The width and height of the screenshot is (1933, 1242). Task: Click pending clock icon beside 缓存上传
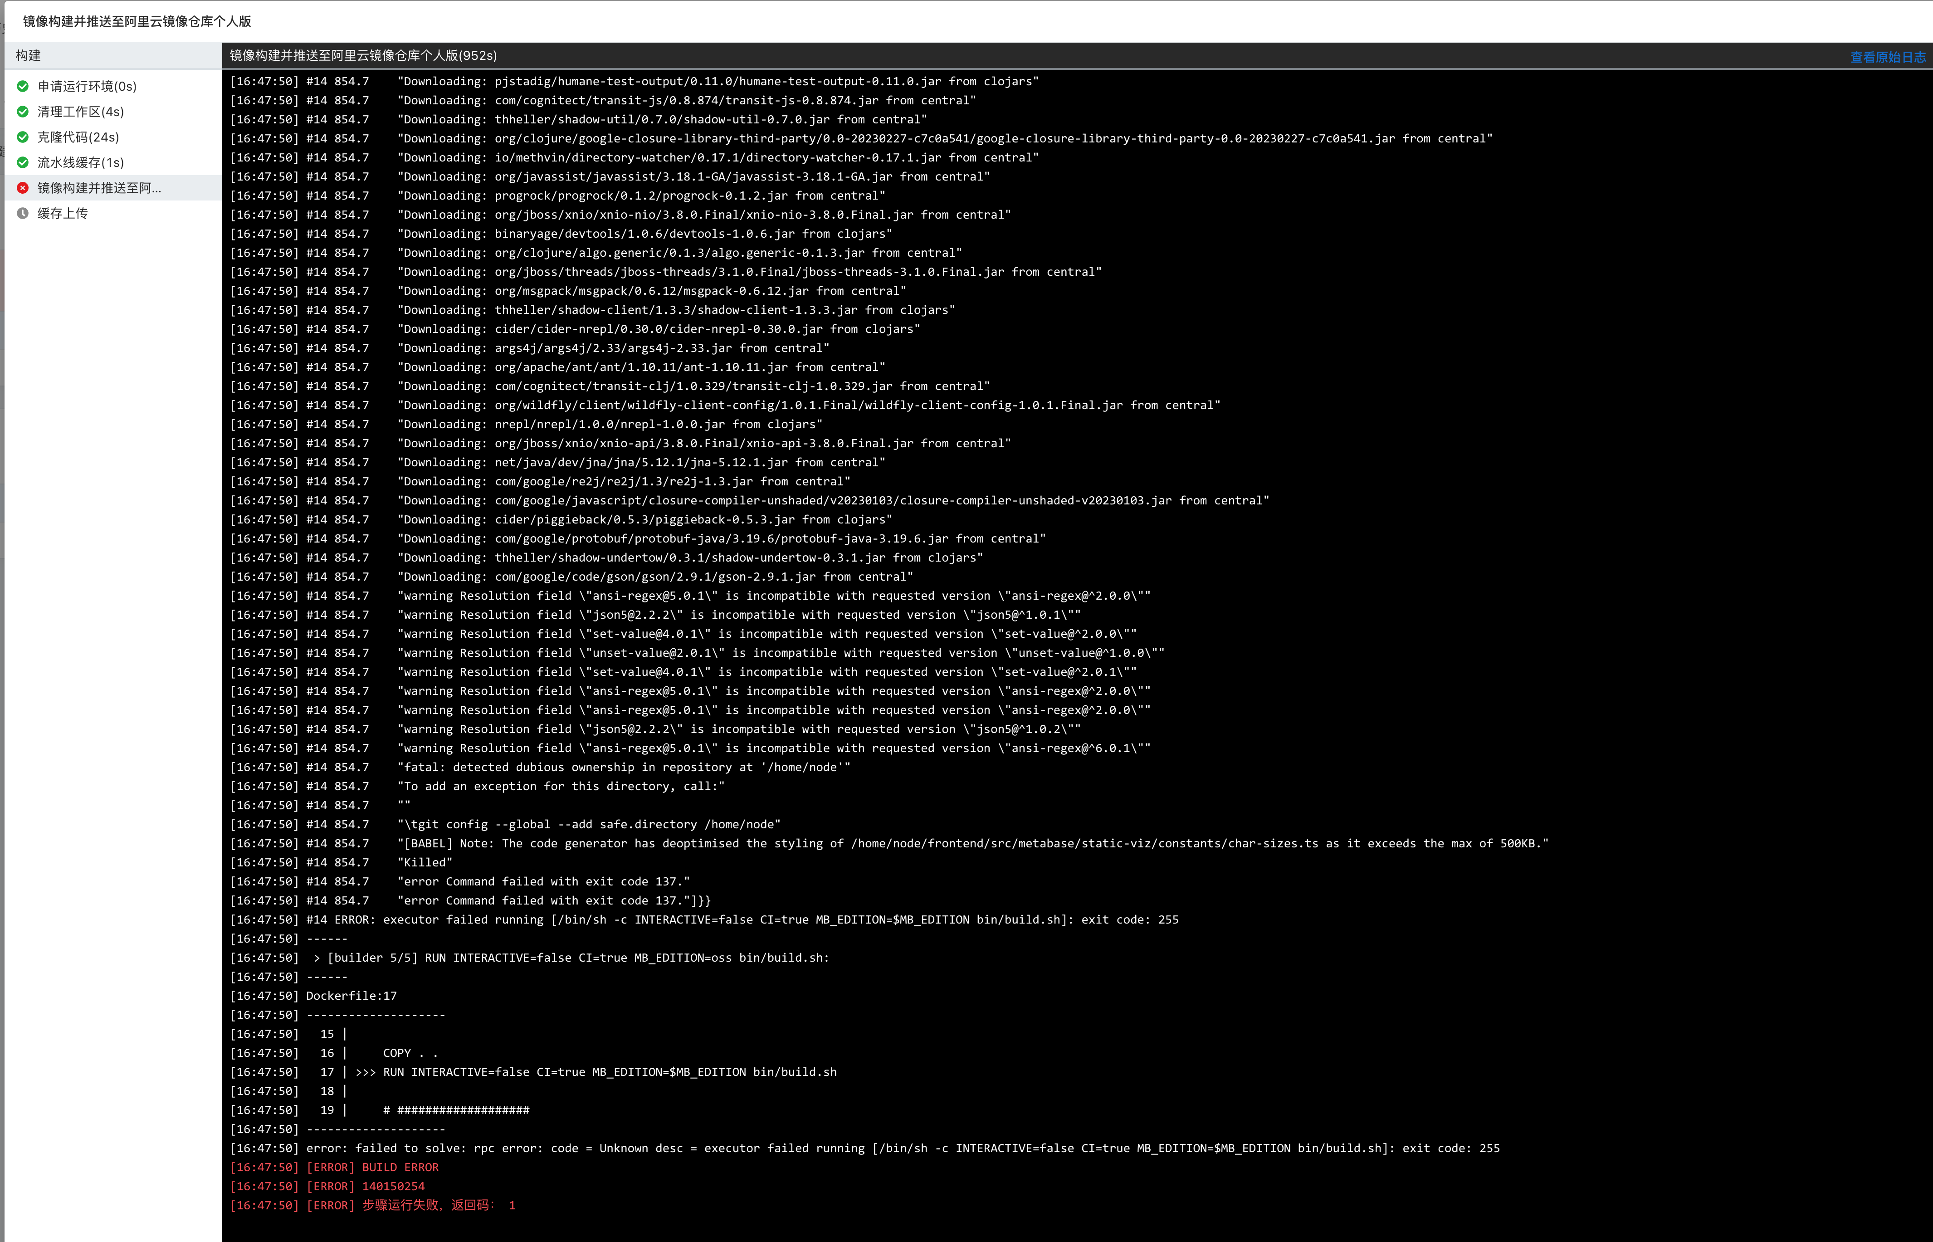[23, 214]
